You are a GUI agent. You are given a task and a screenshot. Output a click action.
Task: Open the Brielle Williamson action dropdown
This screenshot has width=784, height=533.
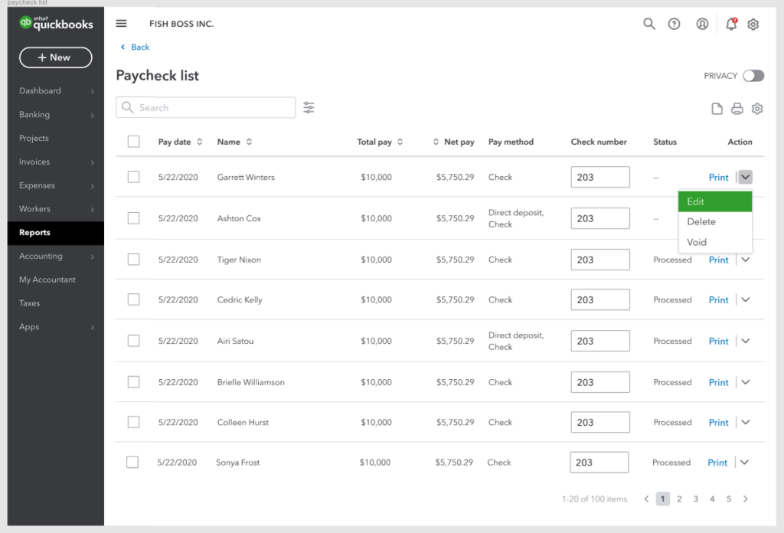point(746,382)
